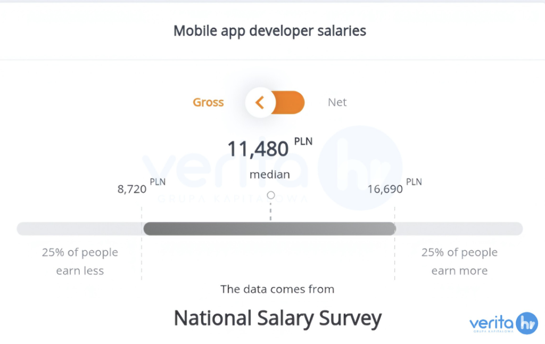Click the "25% of people earn more" caption
This screenshot has height=344, width=545.
coord(459,261)
